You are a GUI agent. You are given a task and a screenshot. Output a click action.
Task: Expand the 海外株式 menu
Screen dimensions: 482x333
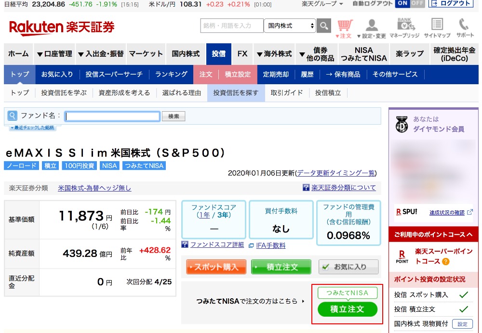click(x=274, y=54)
